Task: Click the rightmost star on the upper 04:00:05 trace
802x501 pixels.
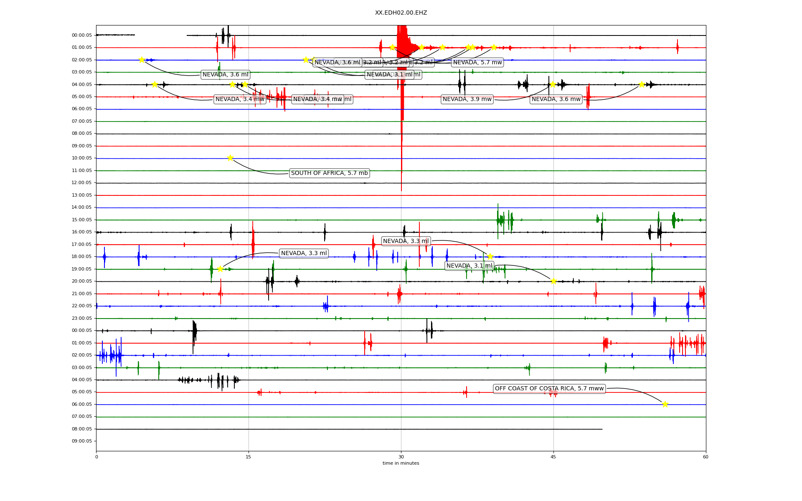Action: (642, 84)
